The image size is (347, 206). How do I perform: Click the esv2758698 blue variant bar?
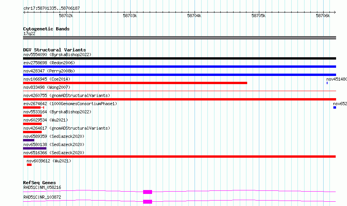point(179,67)
